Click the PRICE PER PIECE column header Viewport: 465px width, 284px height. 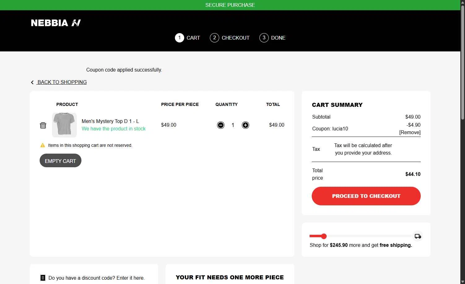[x=180, y=104]
